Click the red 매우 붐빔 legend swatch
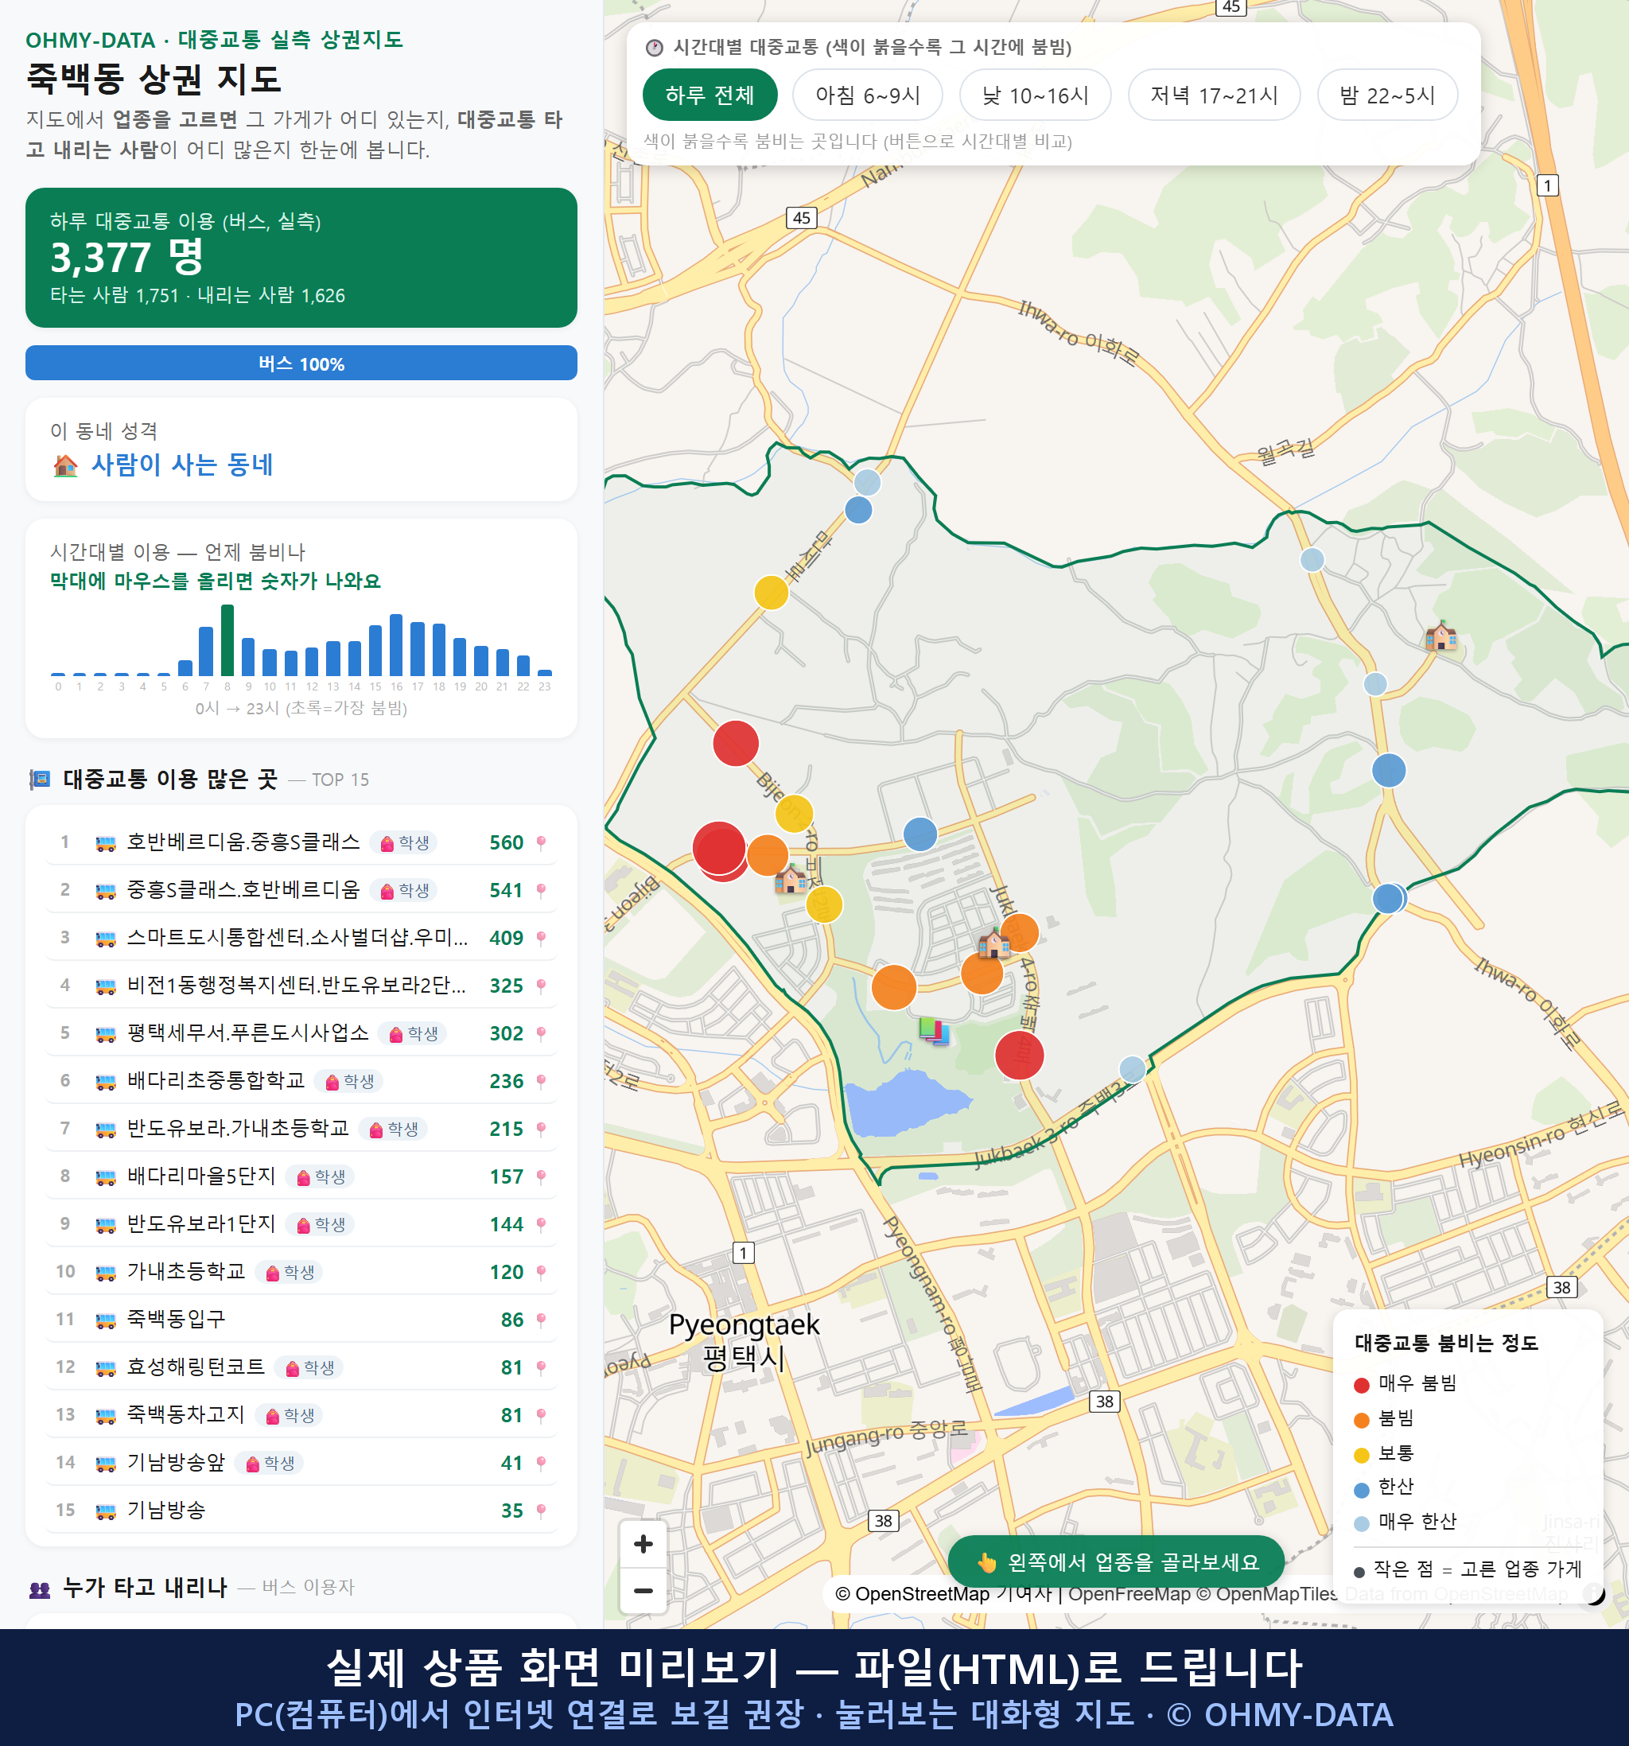This screenshot has width=1629, height=1746. tap(1362, 1385)
